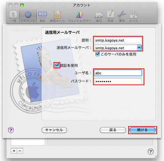Add an account with the plus button
This screenshot has width=164, height=161.
pyautogui.click(x=14, y=151)
